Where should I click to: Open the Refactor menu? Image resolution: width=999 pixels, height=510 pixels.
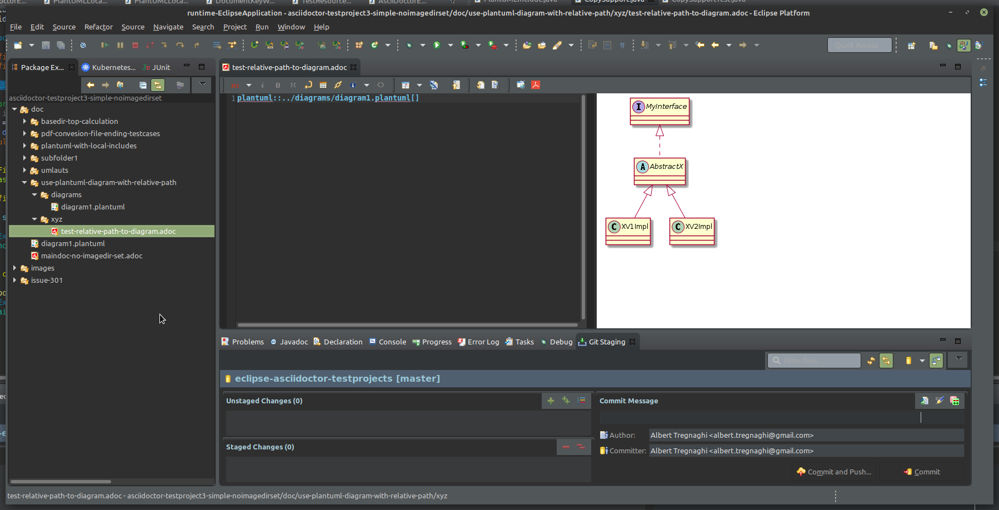tap(98, 27)
